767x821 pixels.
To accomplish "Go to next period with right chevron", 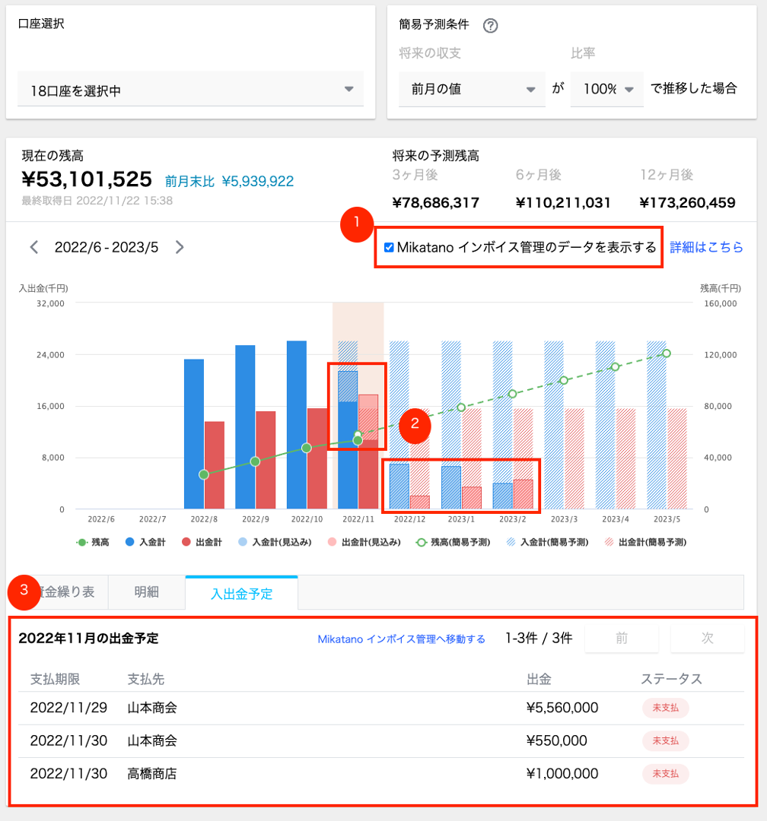I will [x=180, y=247].
